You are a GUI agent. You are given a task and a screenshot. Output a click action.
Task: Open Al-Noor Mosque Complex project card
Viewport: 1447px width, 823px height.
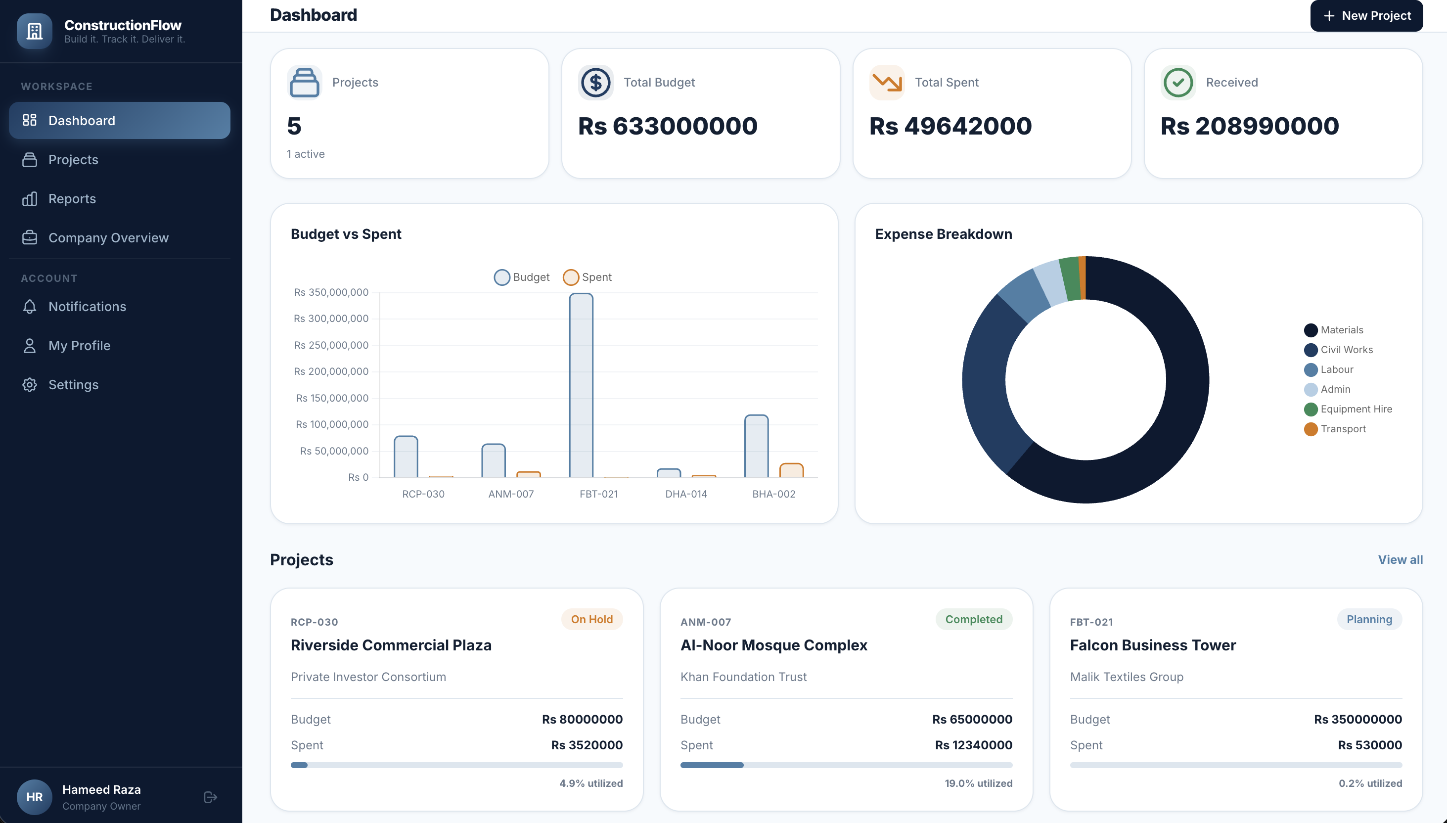point(846,700)
